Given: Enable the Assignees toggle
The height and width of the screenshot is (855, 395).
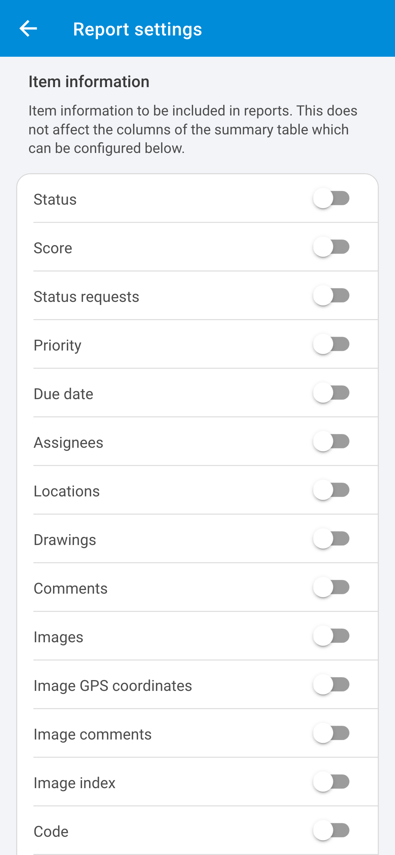Looking at the screenshot, I should point(331,442).
